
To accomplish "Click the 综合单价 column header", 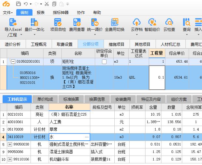I will [177, 53].
